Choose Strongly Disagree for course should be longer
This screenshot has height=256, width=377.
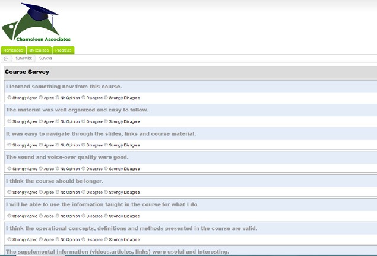(x=106, y=192)
